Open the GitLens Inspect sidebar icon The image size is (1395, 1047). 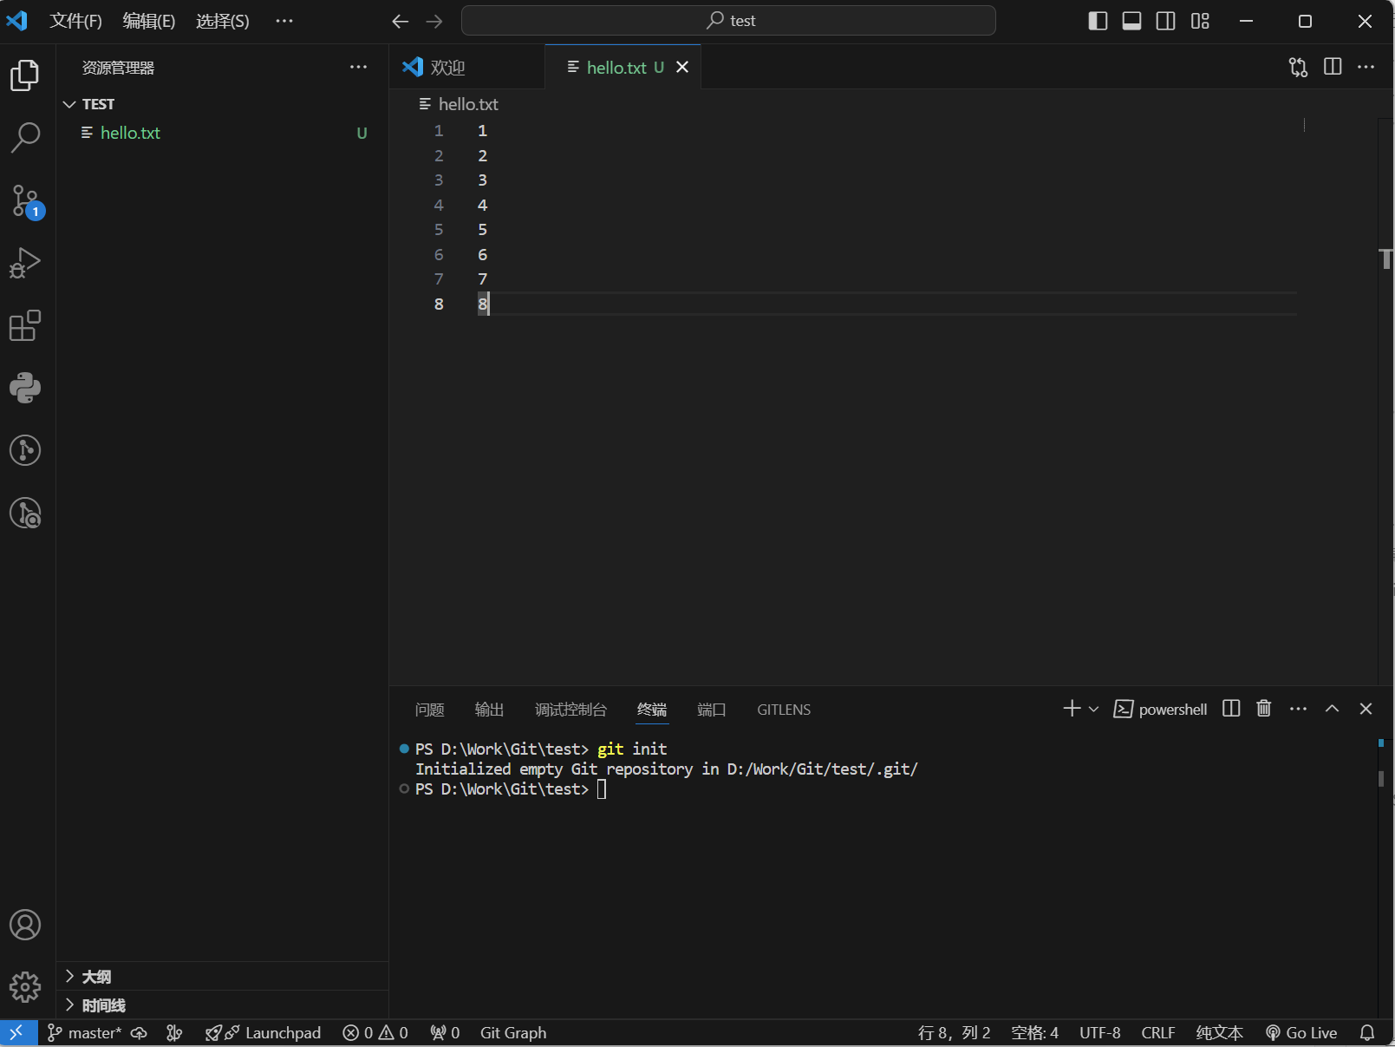pos(25,513)
